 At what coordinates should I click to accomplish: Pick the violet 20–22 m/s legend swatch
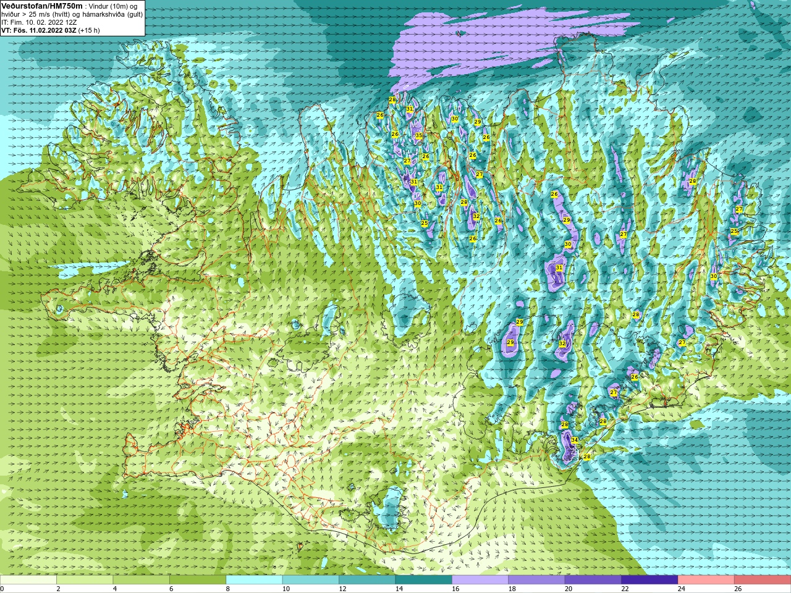593,580
